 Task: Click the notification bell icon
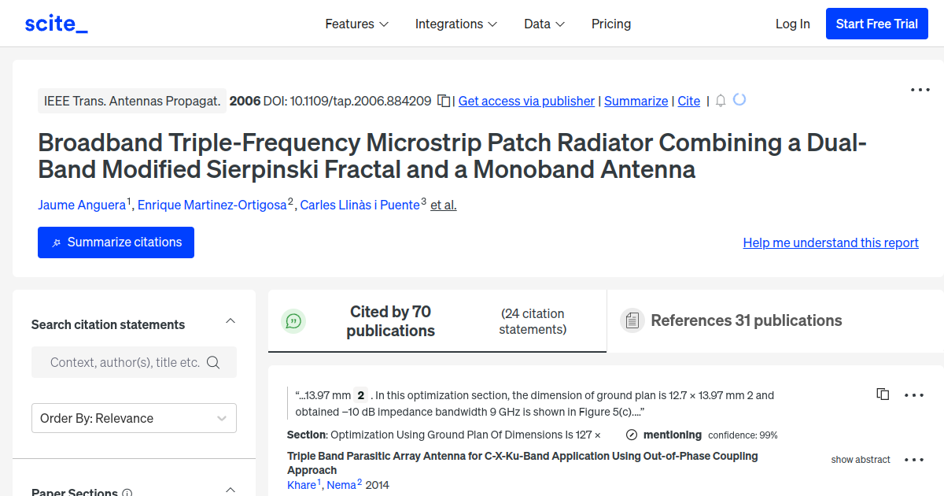(721, 101)
